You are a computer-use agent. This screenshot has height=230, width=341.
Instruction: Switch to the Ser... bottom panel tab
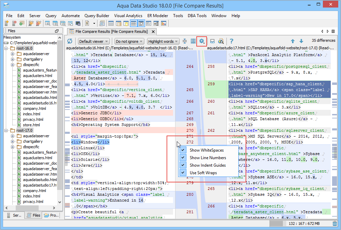tap(14, 216)
